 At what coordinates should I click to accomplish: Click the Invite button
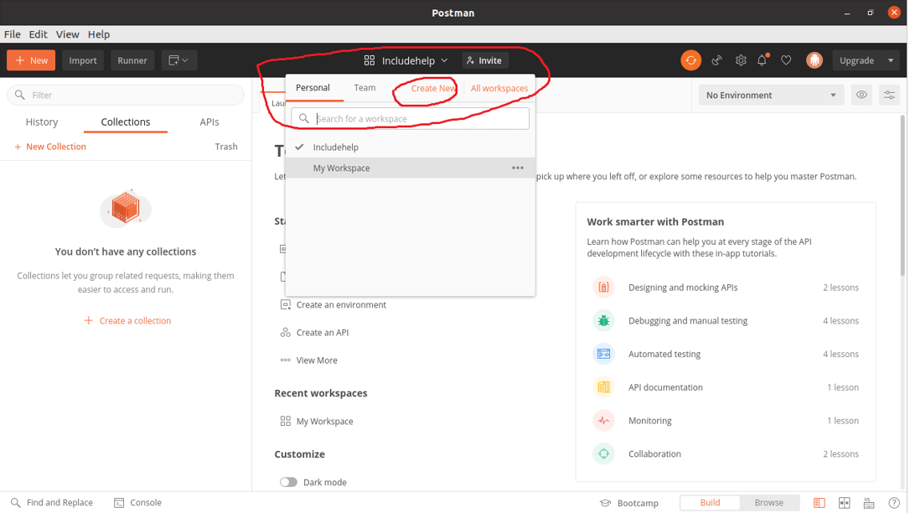[484, 60]
